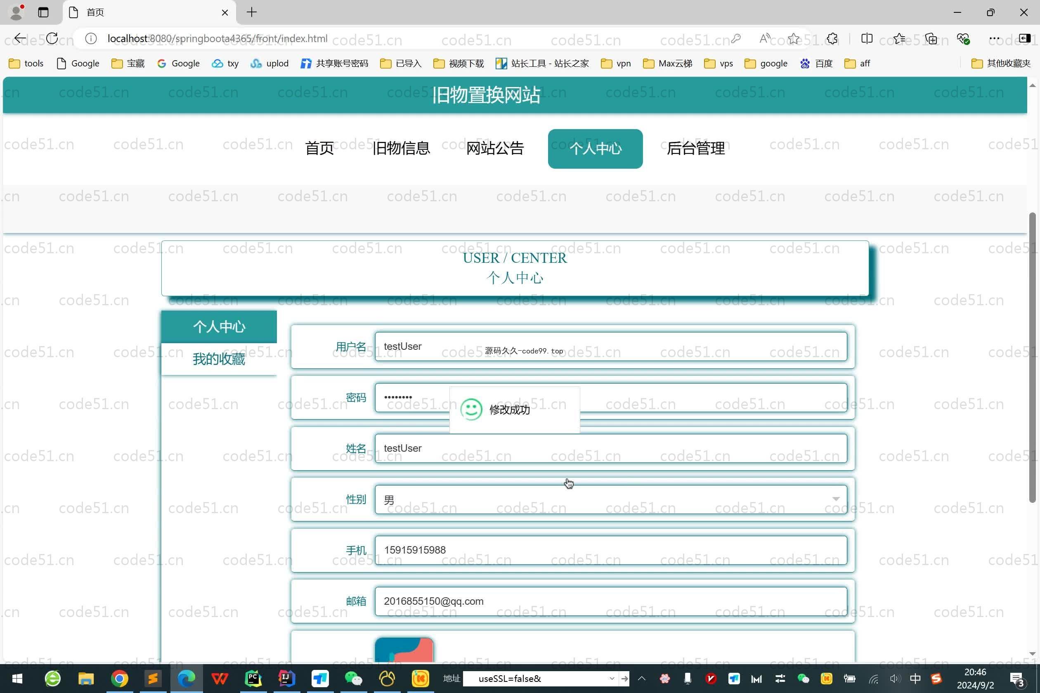The width and height of the screenshot is (1040, 693).
Task: Open the 宝藏 bookmark folder
Action: tap(128, 63)
